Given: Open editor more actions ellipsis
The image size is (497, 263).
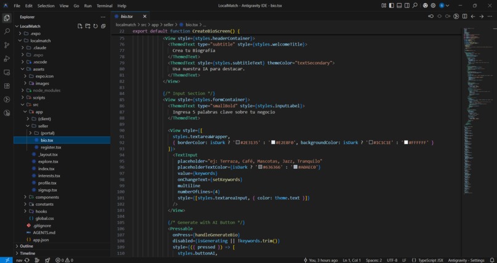Looking at the screenshot, I should coord(490,17).
